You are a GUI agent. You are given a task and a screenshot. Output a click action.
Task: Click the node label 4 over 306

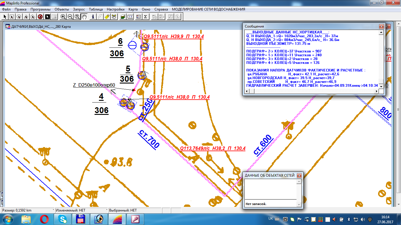point(102,104)
